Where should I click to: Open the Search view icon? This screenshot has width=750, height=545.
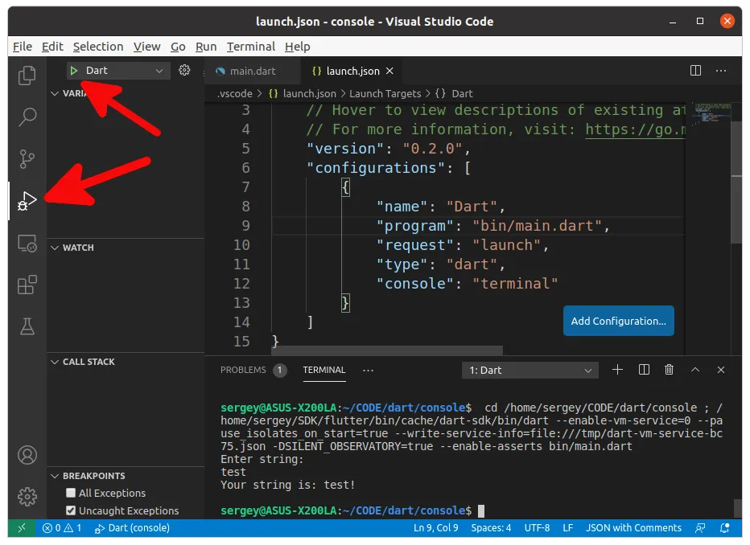pyautogui.click(x=27, y=117)
